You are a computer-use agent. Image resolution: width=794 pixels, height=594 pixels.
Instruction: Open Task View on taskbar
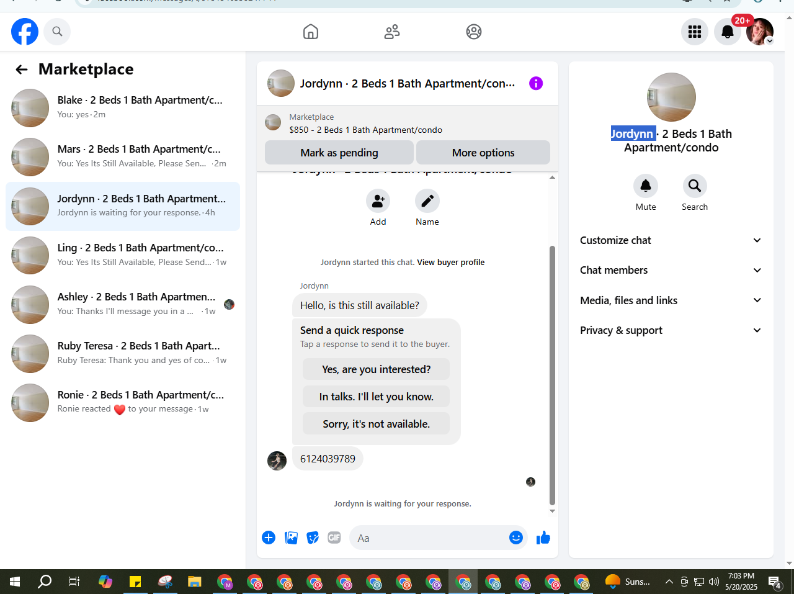[x=74, y=582]
